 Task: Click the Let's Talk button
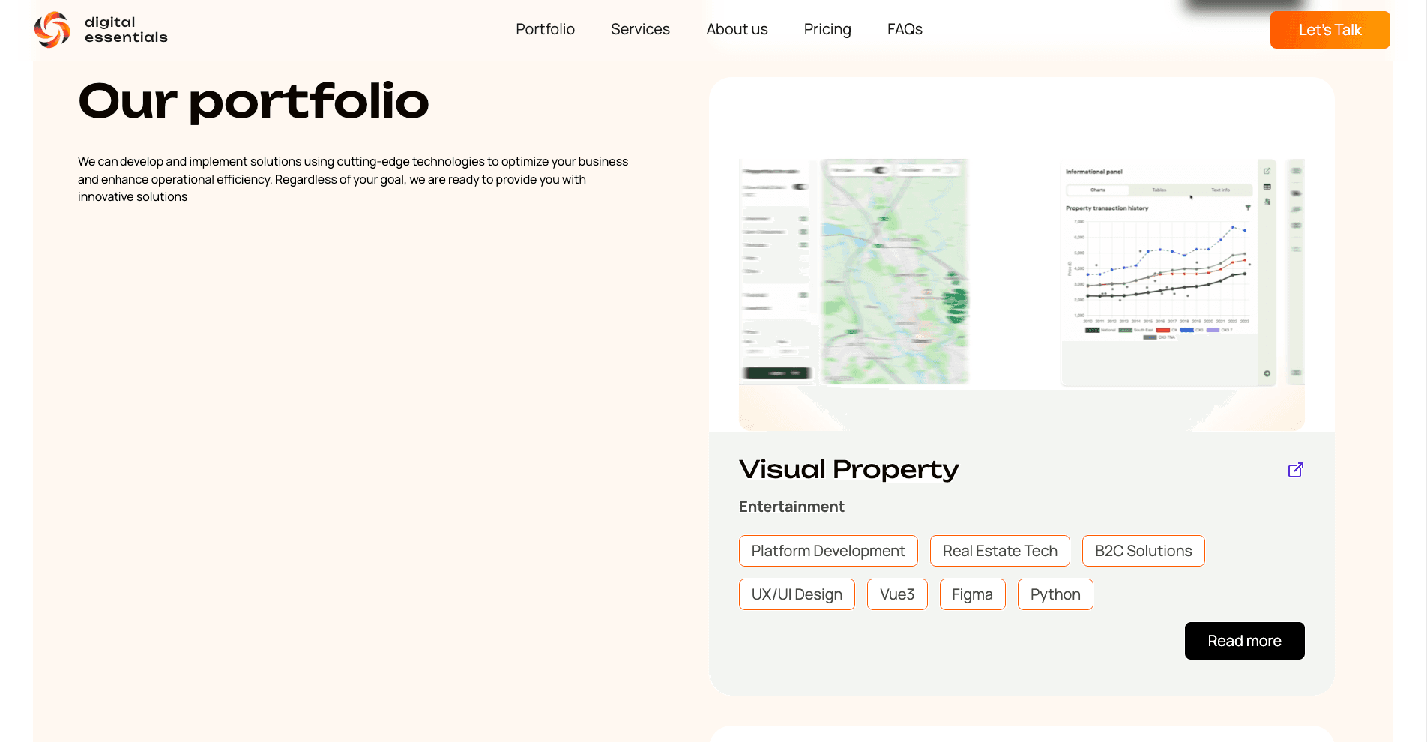(x=1330, y=30)
